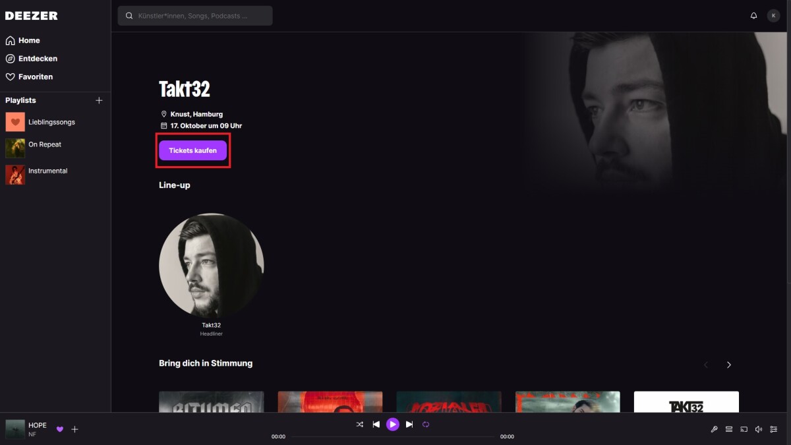791x445 pixels.
Task: Toggle repeat mode
Action: pos(426,425)
